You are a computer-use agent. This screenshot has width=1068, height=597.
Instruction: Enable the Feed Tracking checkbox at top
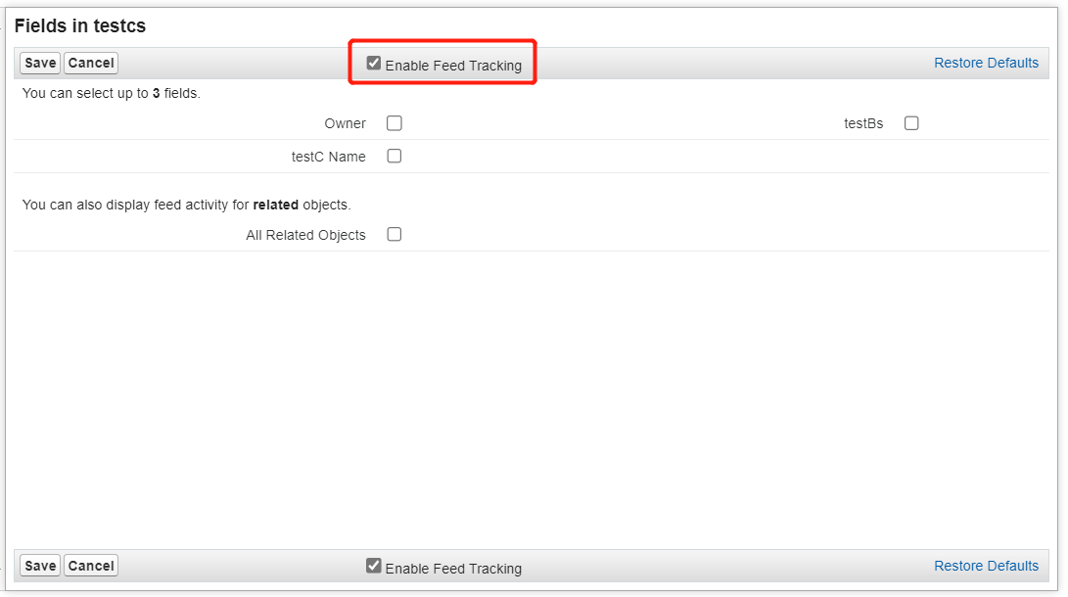(x=374, y=62)
